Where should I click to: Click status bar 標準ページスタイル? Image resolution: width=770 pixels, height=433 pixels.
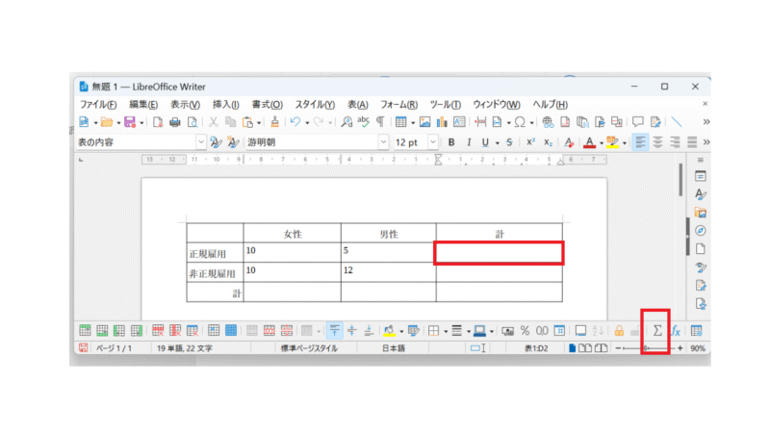coord(309,348)
